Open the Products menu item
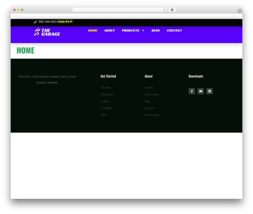 pyautogui.click(x=131, y=30)
